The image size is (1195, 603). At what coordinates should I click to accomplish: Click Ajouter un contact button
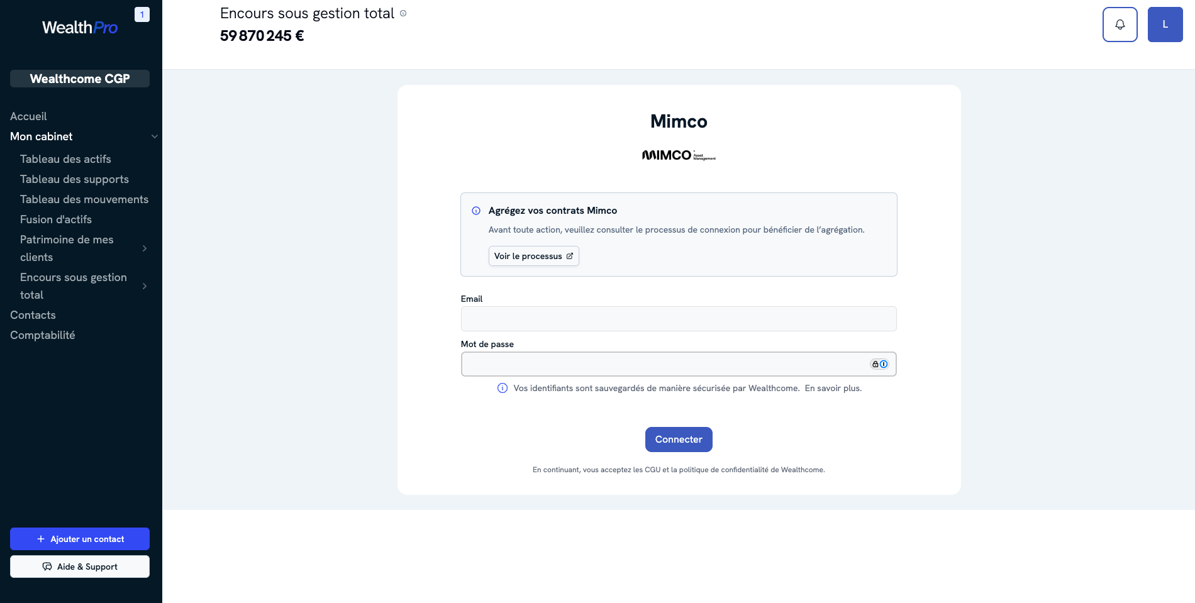point(80,539)
